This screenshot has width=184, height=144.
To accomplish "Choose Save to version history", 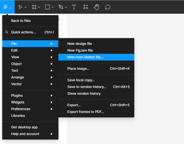I will [x=96, y=87].
